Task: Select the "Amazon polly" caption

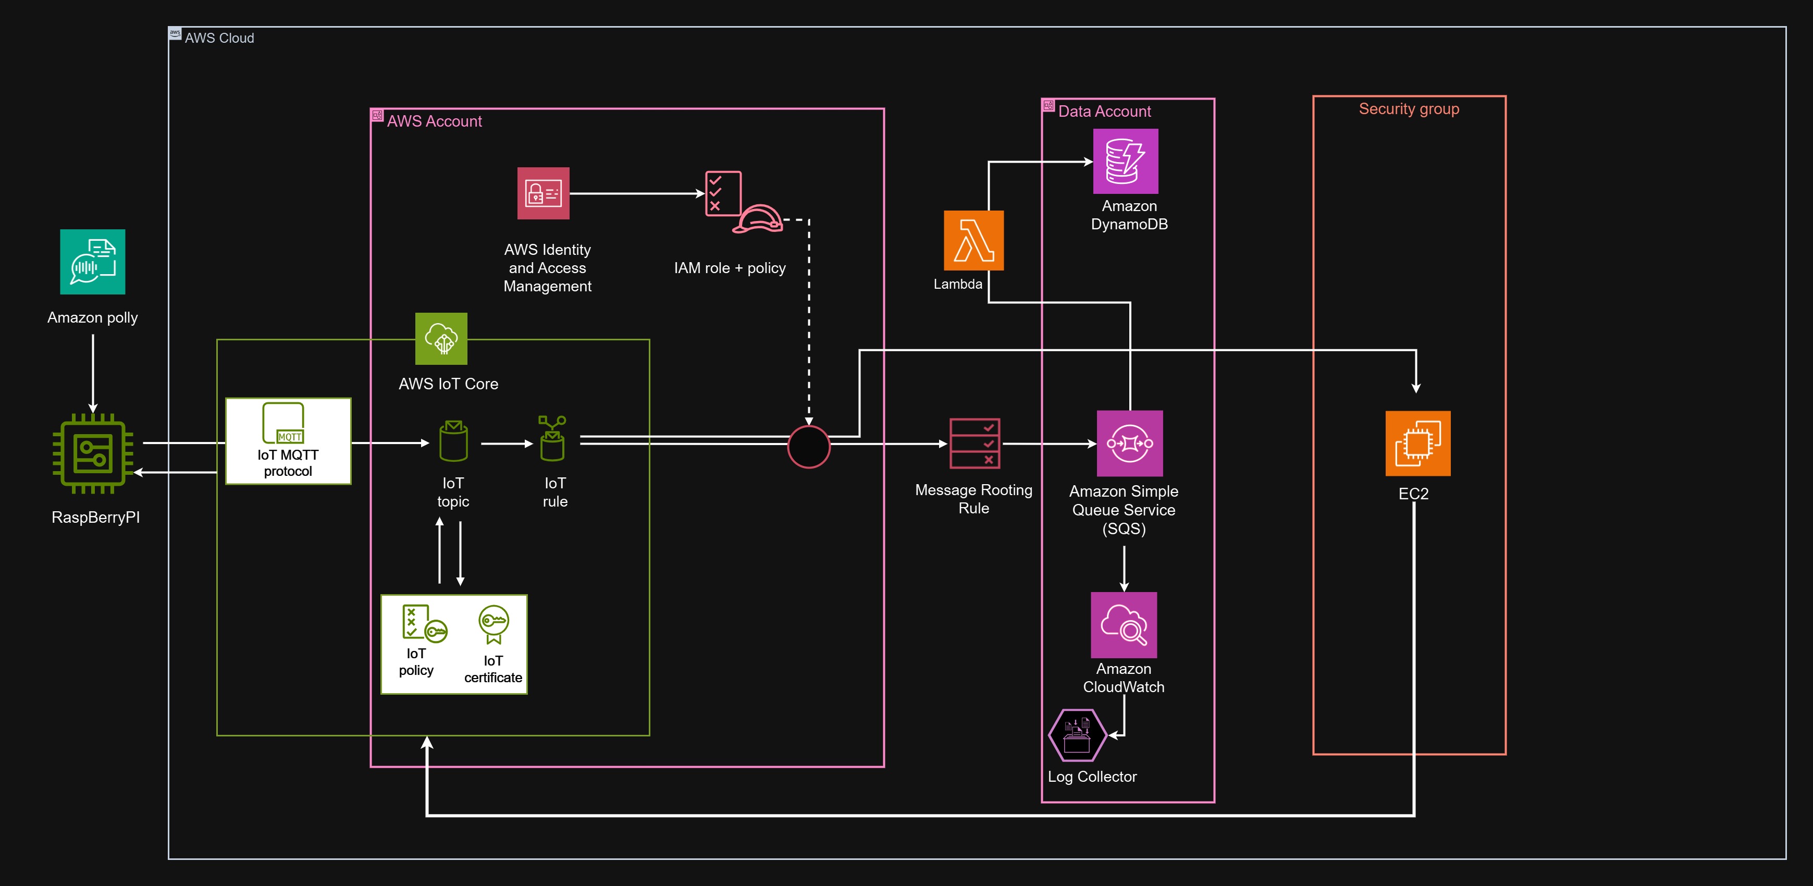Action: pos(92,317)
